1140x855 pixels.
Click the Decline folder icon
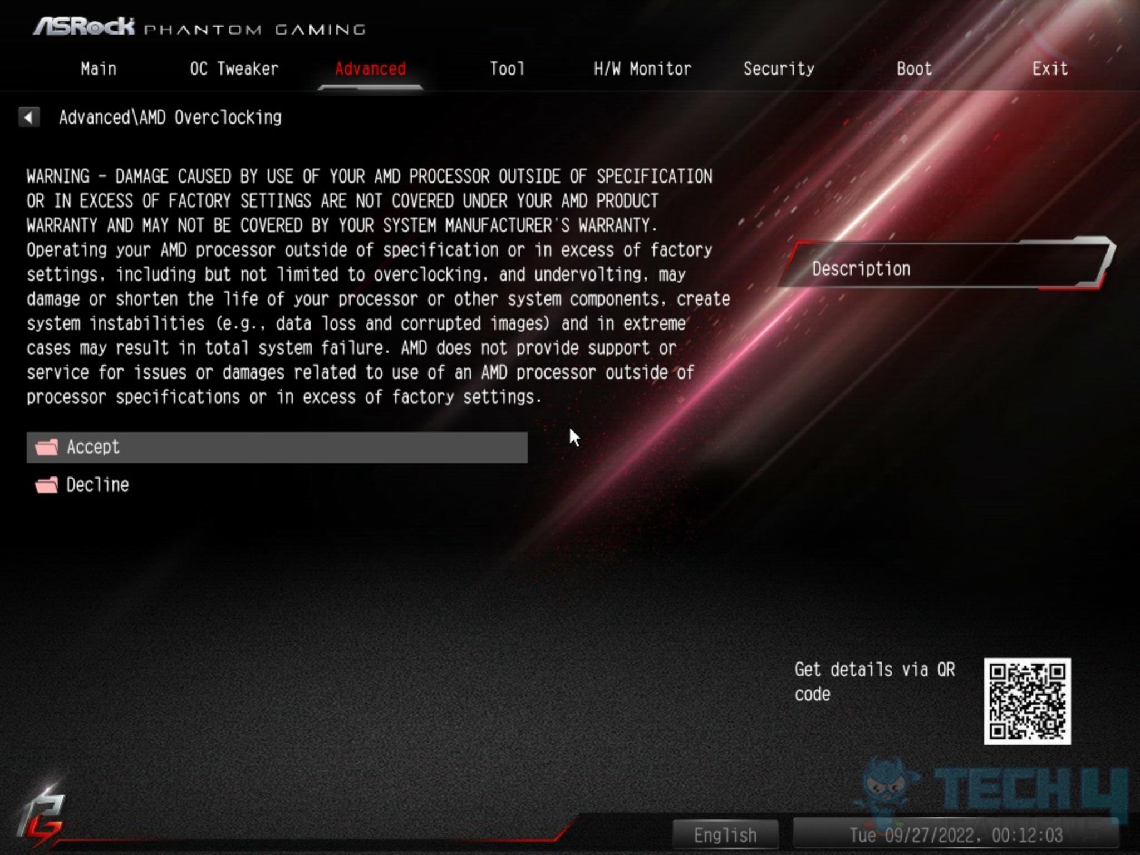pyautogui.click(x=46, y=484)
